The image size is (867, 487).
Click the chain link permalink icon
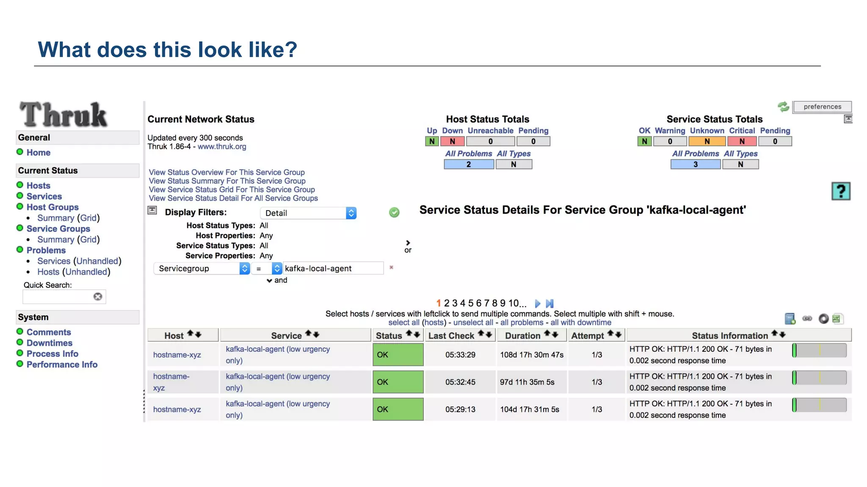(x=807, y=319)
